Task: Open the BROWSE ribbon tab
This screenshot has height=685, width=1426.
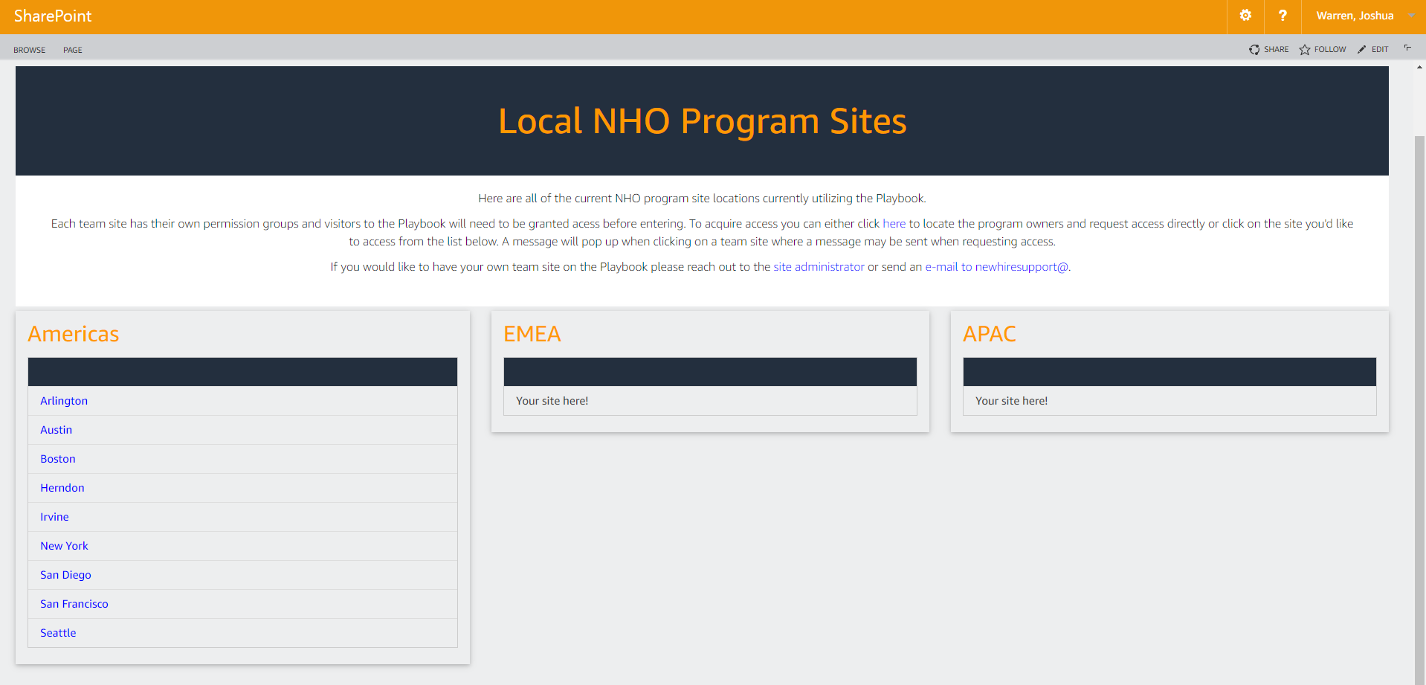Action: click(x=30, y=50)
